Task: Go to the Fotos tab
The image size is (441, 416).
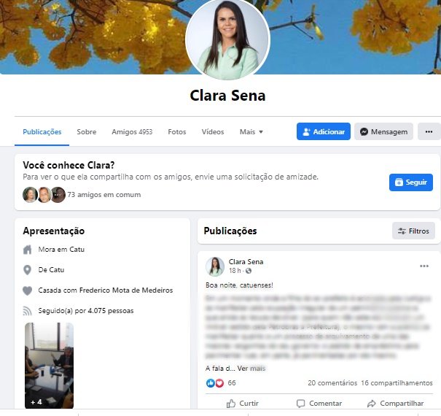Action: 177,132
